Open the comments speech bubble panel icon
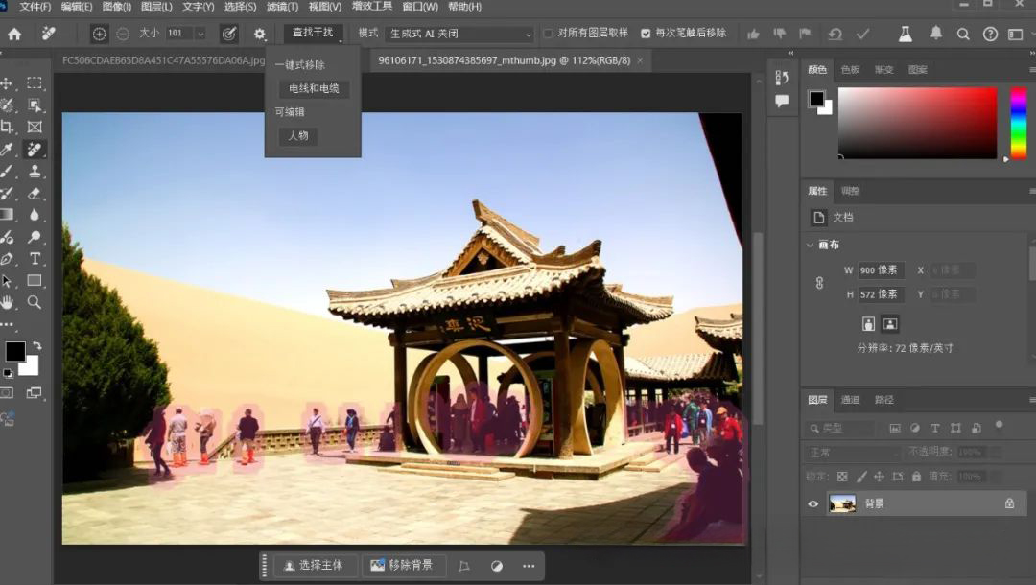The width and height of the screenshot is (1036, 585). tap(782, 101)
